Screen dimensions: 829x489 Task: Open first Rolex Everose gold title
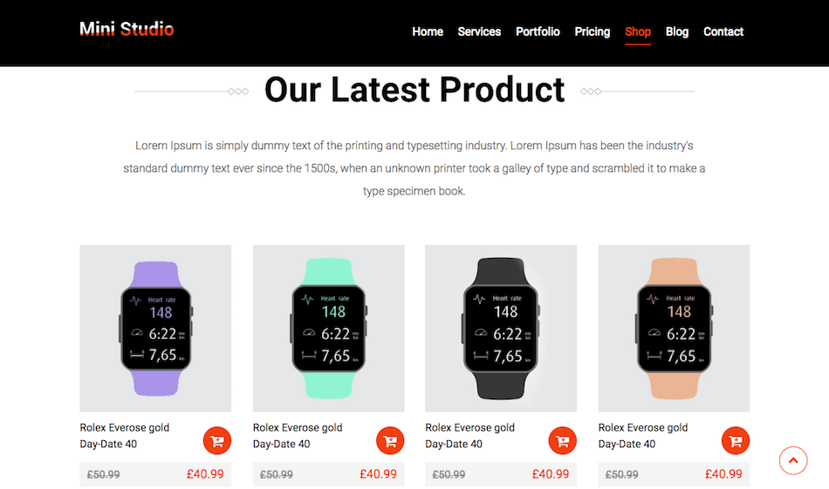125,436
